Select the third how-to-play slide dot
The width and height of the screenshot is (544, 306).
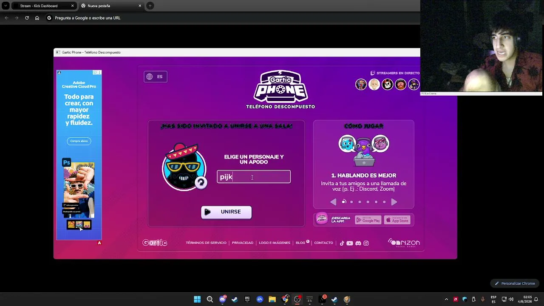360,202
